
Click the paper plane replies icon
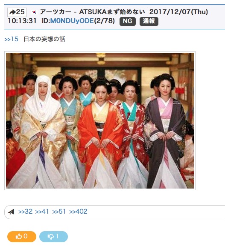11,212
